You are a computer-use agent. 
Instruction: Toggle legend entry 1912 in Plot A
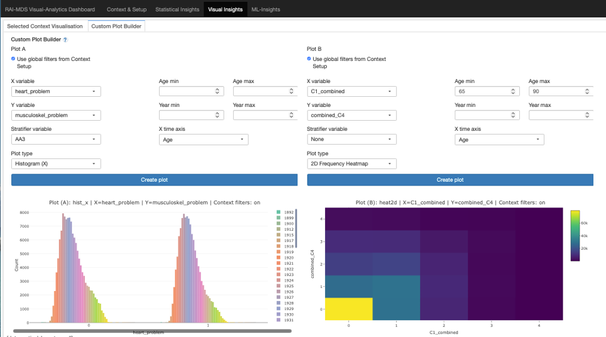(285, 229)
